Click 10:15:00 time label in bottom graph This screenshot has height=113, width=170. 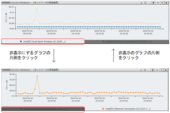pos(76,101)
